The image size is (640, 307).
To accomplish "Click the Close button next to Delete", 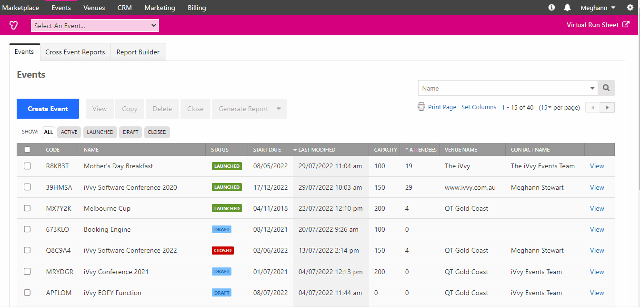I will click(x=195, y=109).
